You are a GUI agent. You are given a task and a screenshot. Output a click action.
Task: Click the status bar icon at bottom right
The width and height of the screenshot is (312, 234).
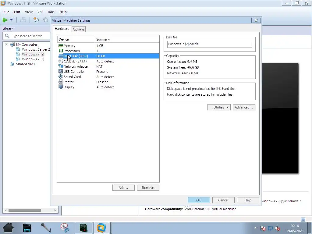point(303,219)
